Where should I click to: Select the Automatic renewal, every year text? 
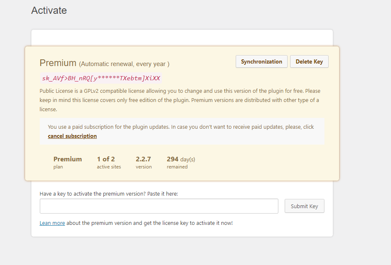[x=124, y=64]
